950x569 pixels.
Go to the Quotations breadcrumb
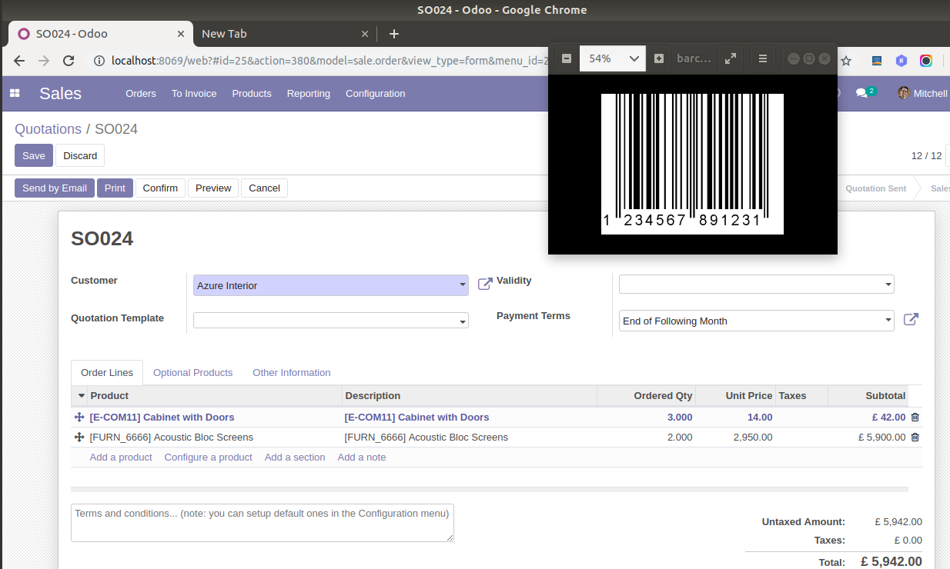point(48,129)
